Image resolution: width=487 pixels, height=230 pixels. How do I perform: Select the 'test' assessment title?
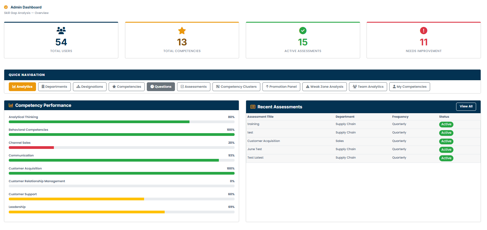pos(250,133)
